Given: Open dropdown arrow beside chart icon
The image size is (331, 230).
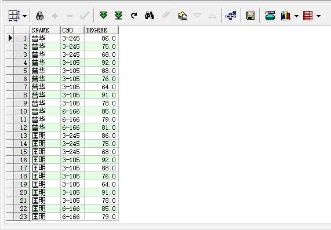Looking at the screenshot, I should click(x=296, y=16).
